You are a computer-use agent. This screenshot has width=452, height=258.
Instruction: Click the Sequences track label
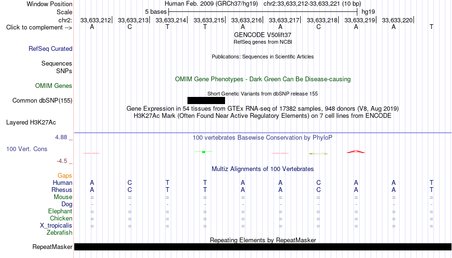57,63
